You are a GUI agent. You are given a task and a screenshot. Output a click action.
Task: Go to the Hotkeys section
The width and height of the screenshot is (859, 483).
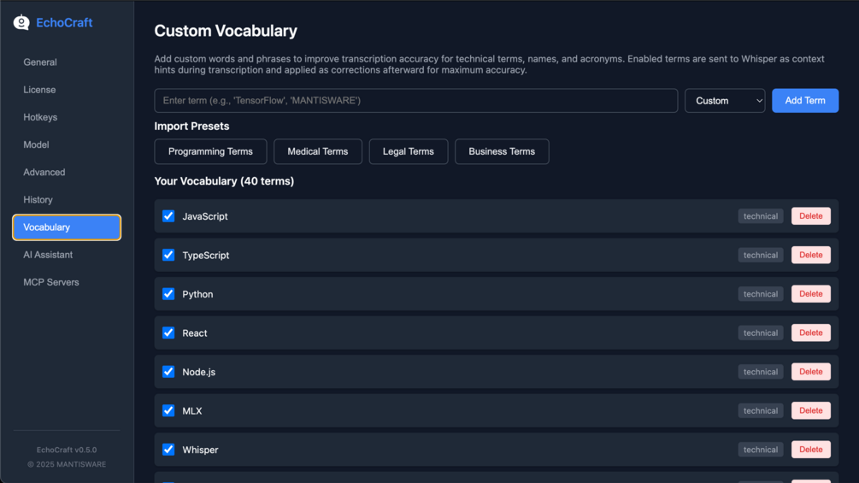40,117
